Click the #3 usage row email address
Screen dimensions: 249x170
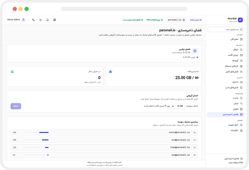[x=180, y=148]
